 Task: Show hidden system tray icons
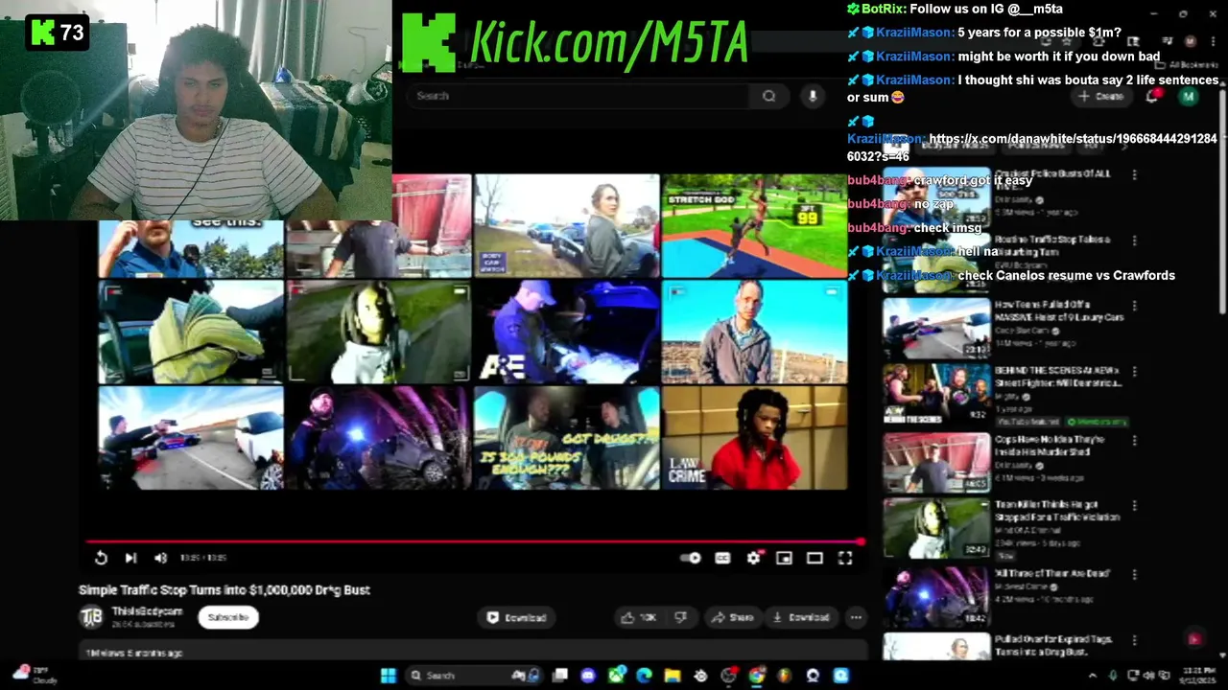[1092, 676]
